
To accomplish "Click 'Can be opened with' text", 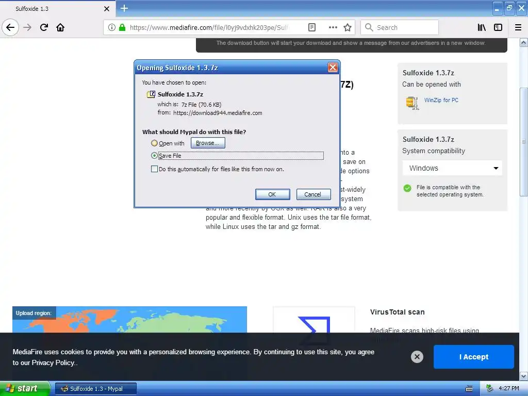I will point(432,84).
